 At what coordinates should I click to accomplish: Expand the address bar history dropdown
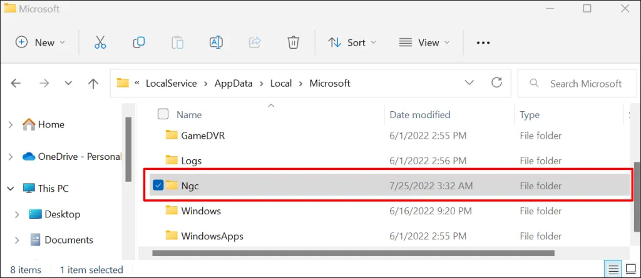(469, 83)
